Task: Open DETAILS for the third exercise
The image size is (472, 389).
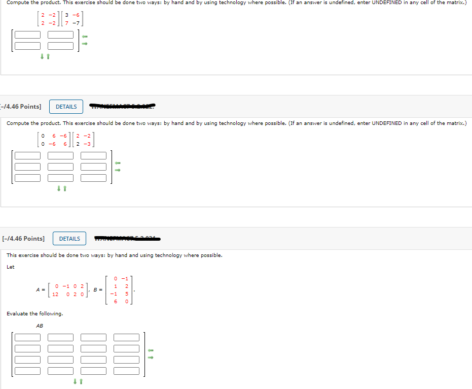Action: click(69, 238)
